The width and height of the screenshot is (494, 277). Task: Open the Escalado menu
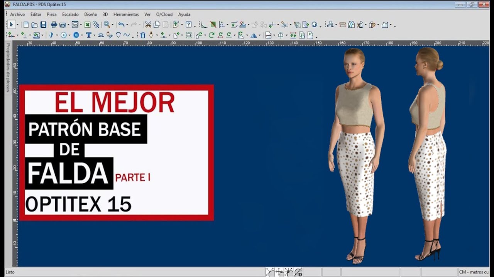(x=70, y=14)
